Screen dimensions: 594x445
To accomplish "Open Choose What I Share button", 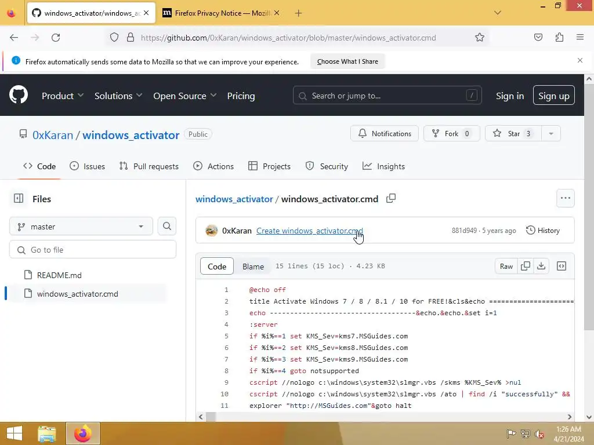I will (347, 61).
